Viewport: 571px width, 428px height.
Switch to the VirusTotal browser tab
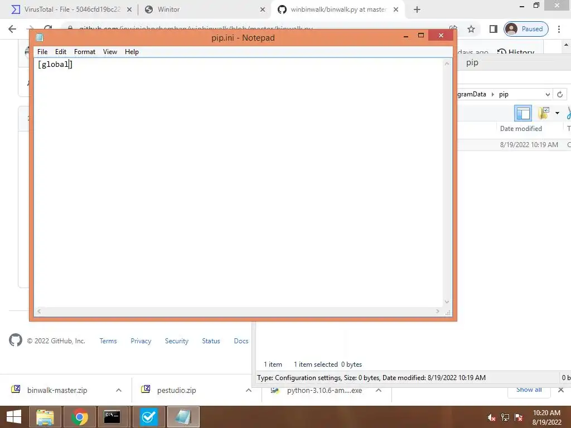(71, 9)
